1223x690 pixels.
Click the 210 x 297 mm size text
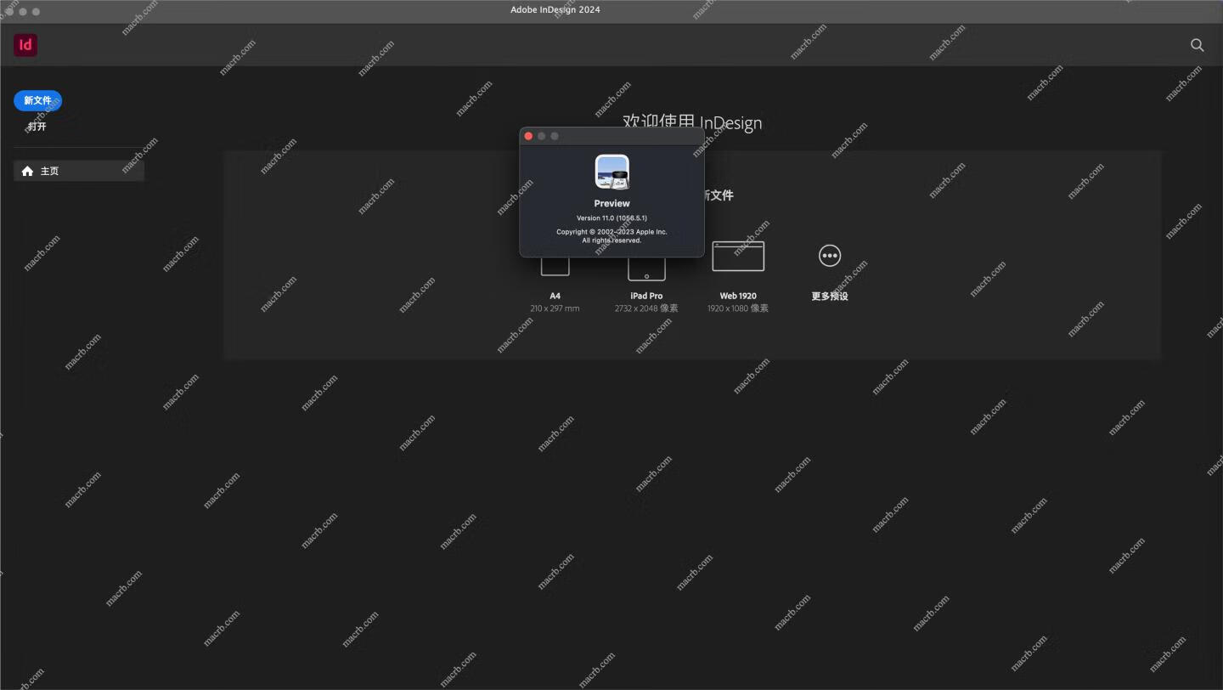tap(555, 308)
